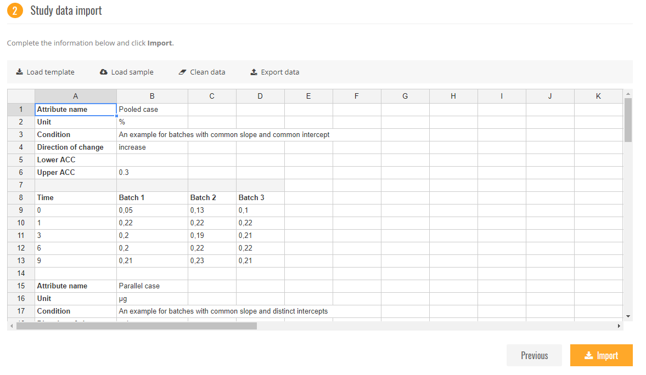Screen dimensions: 646x375
Task: Select the 'Upper ACC' label cell
Action: pos(75,173)
